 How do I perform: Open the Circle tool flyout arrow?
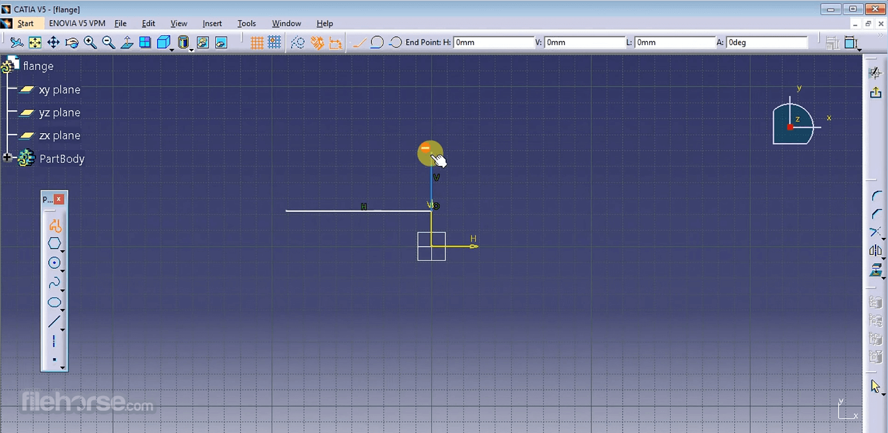(63, 271)
